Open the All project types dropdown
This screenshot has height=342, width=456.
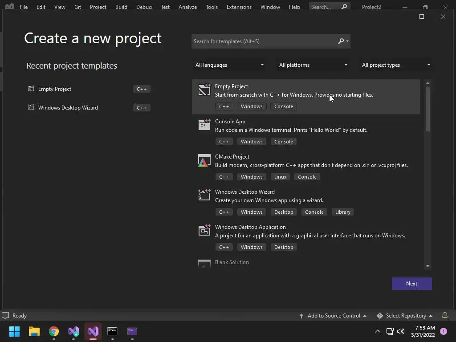click(396, 65)
